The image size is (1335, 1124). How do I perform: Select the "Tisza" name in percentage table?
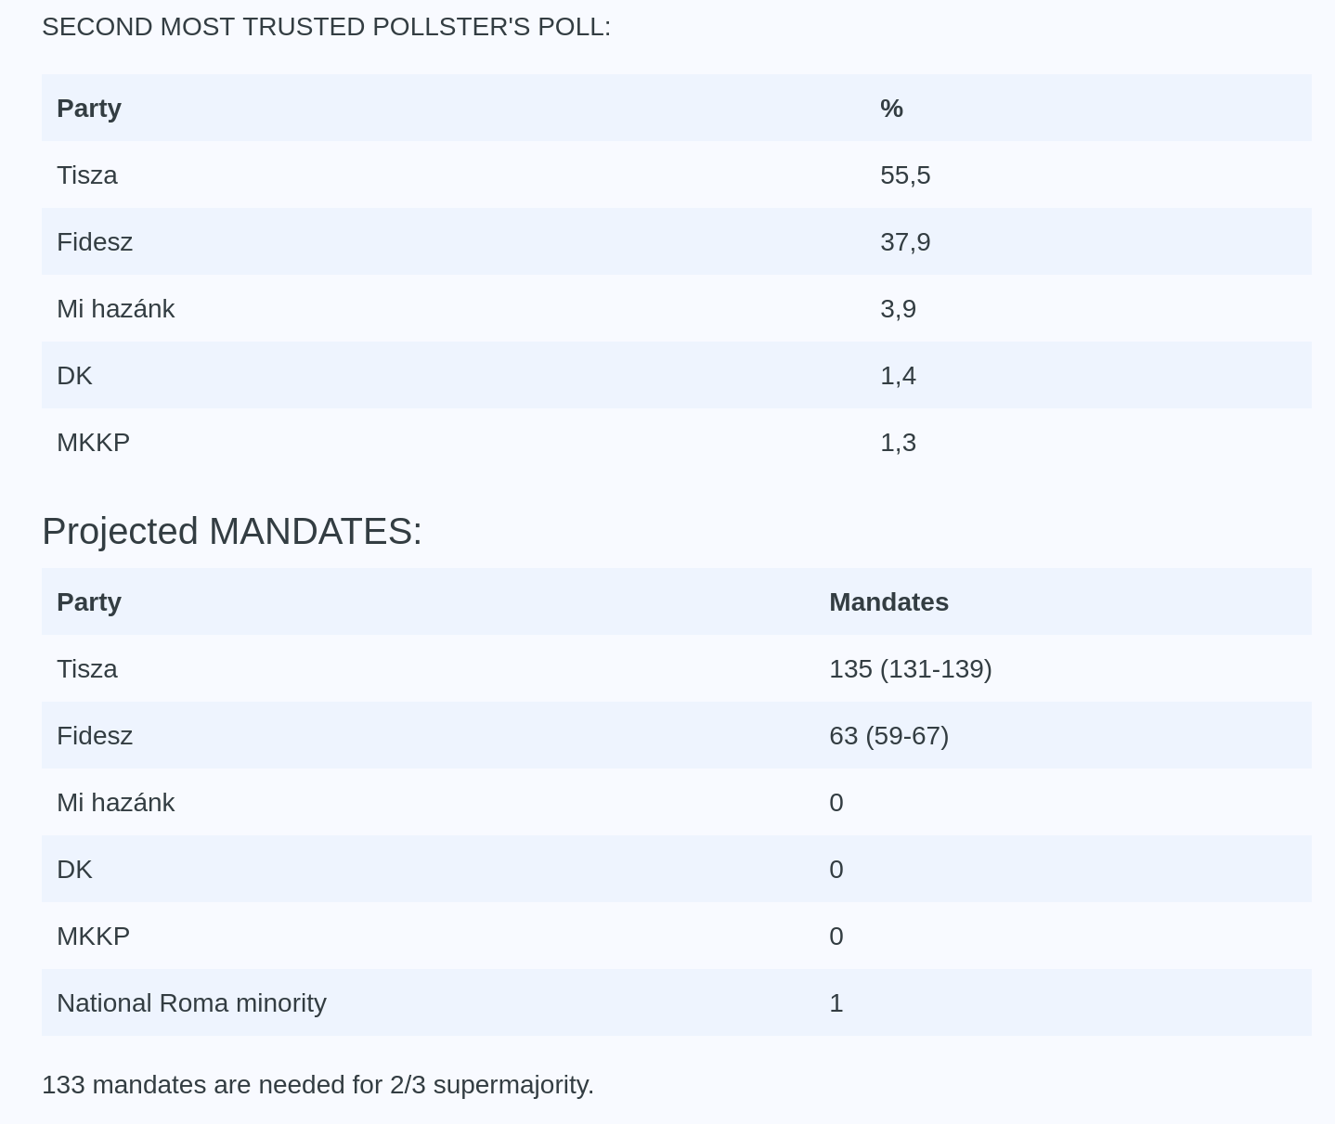87,175
